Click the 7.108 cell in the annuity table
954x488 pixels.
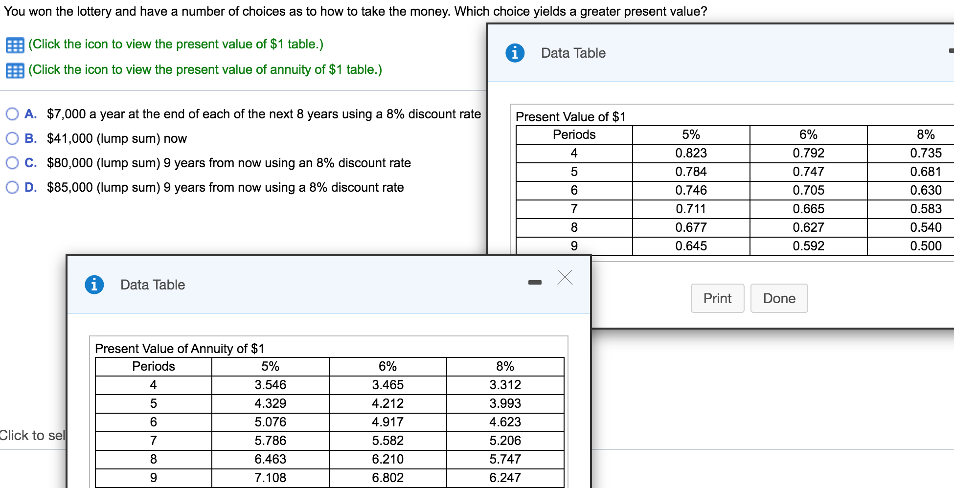[x=271, y=478]
